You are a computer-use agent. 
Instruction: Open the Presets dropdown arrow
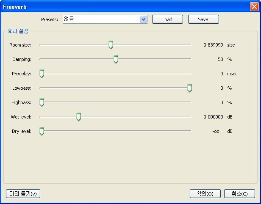pyautogui.click(x=143, y=19)
